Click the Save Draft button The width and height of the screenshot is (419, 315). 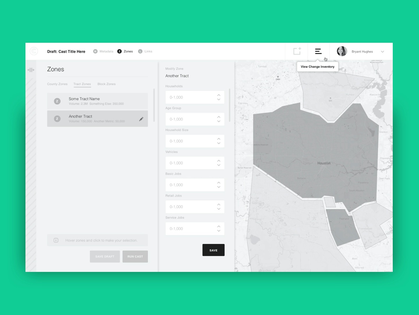click(105, 257)
